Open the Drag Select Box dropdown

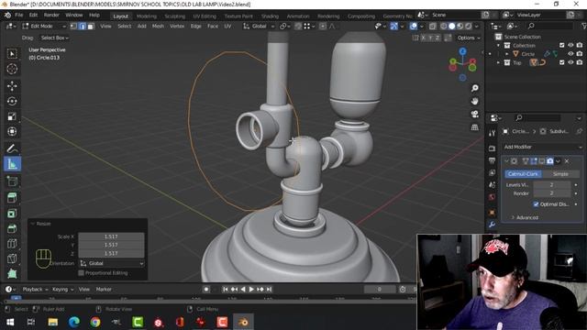(x=55, y=38)
